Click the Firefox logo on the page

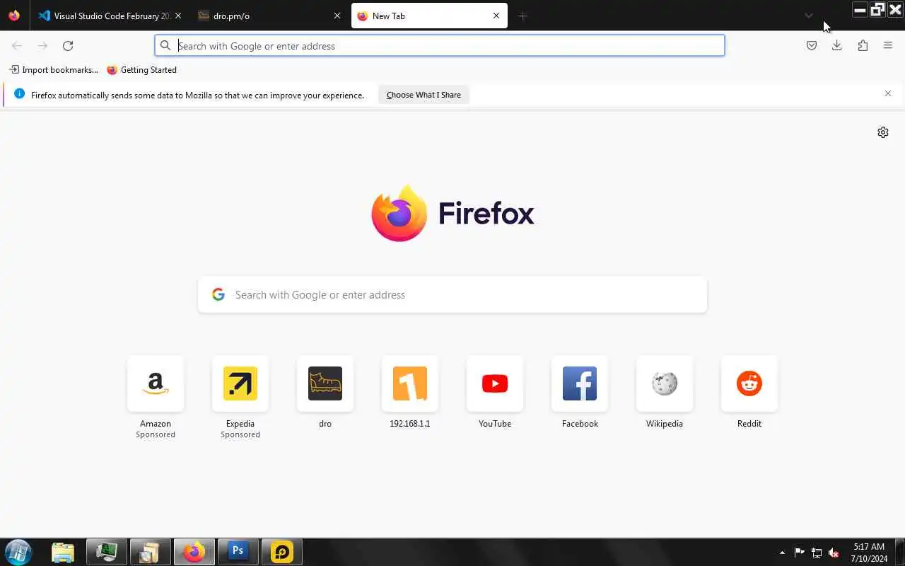coord(452,213)
